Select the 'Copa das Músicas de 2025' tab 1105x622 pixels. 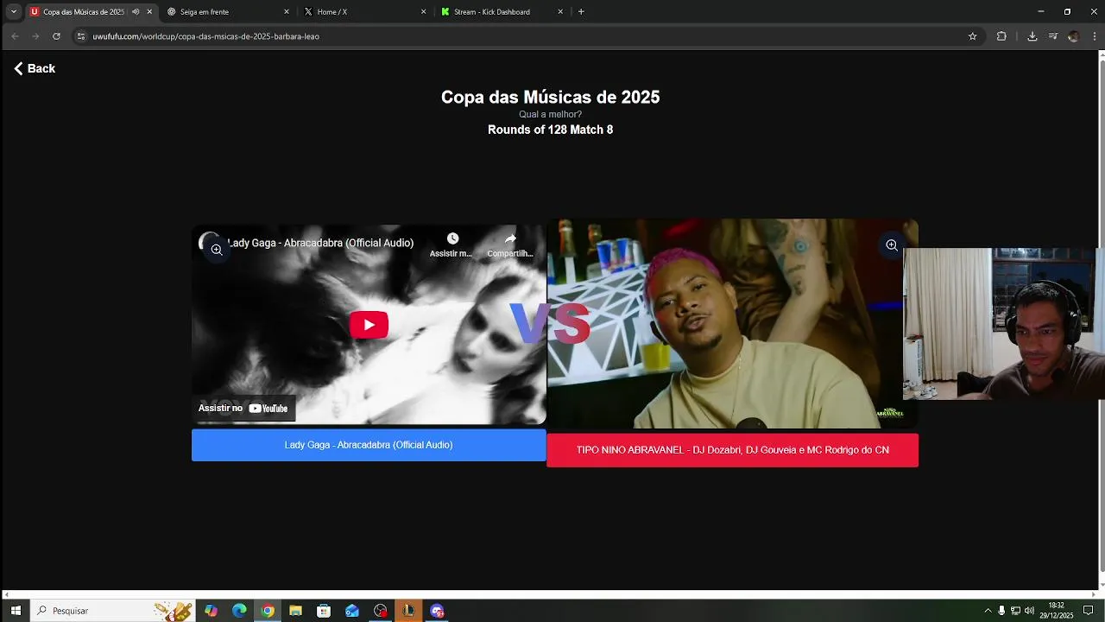coord(84,12)
